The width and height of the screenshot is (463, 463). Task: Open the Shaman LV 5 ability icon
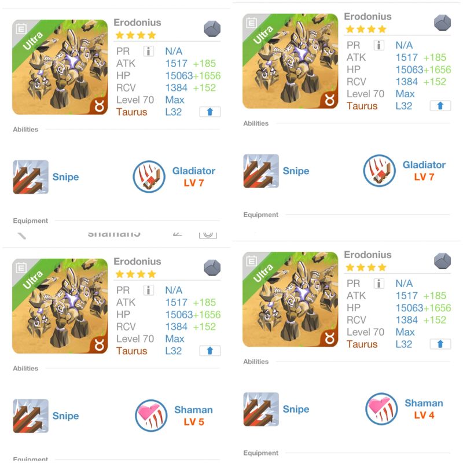(151, 416)
